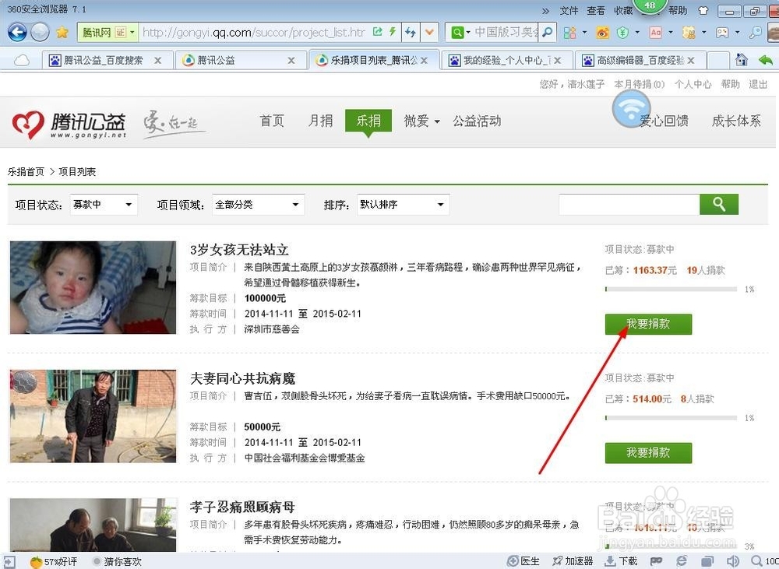Click 我要捐款 for 3岁女孩无法站立 project

point(648,324)
